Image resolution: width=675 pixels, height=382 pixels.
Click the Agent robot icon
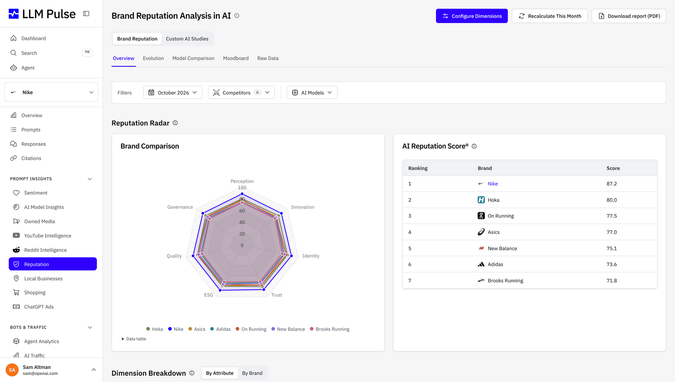click(x=13, y=68)
